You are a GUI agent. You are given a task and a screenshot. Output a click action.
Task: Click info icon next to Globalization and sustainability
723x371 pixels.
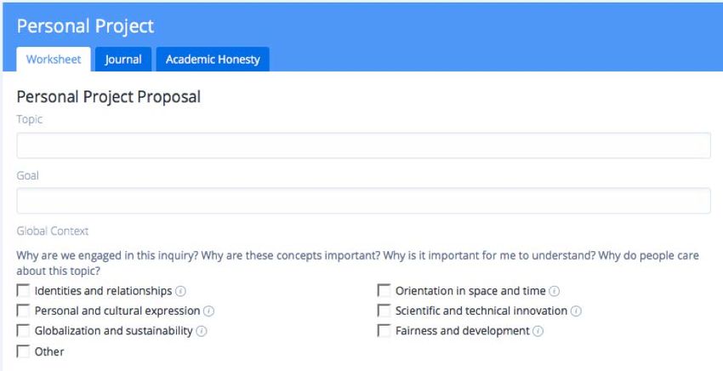click(x=202, y=331)
